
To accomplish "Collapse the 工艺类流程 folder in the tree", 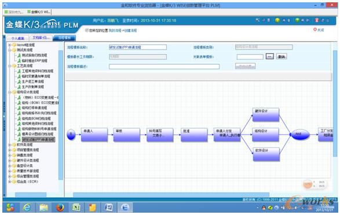I will [9, 66].
